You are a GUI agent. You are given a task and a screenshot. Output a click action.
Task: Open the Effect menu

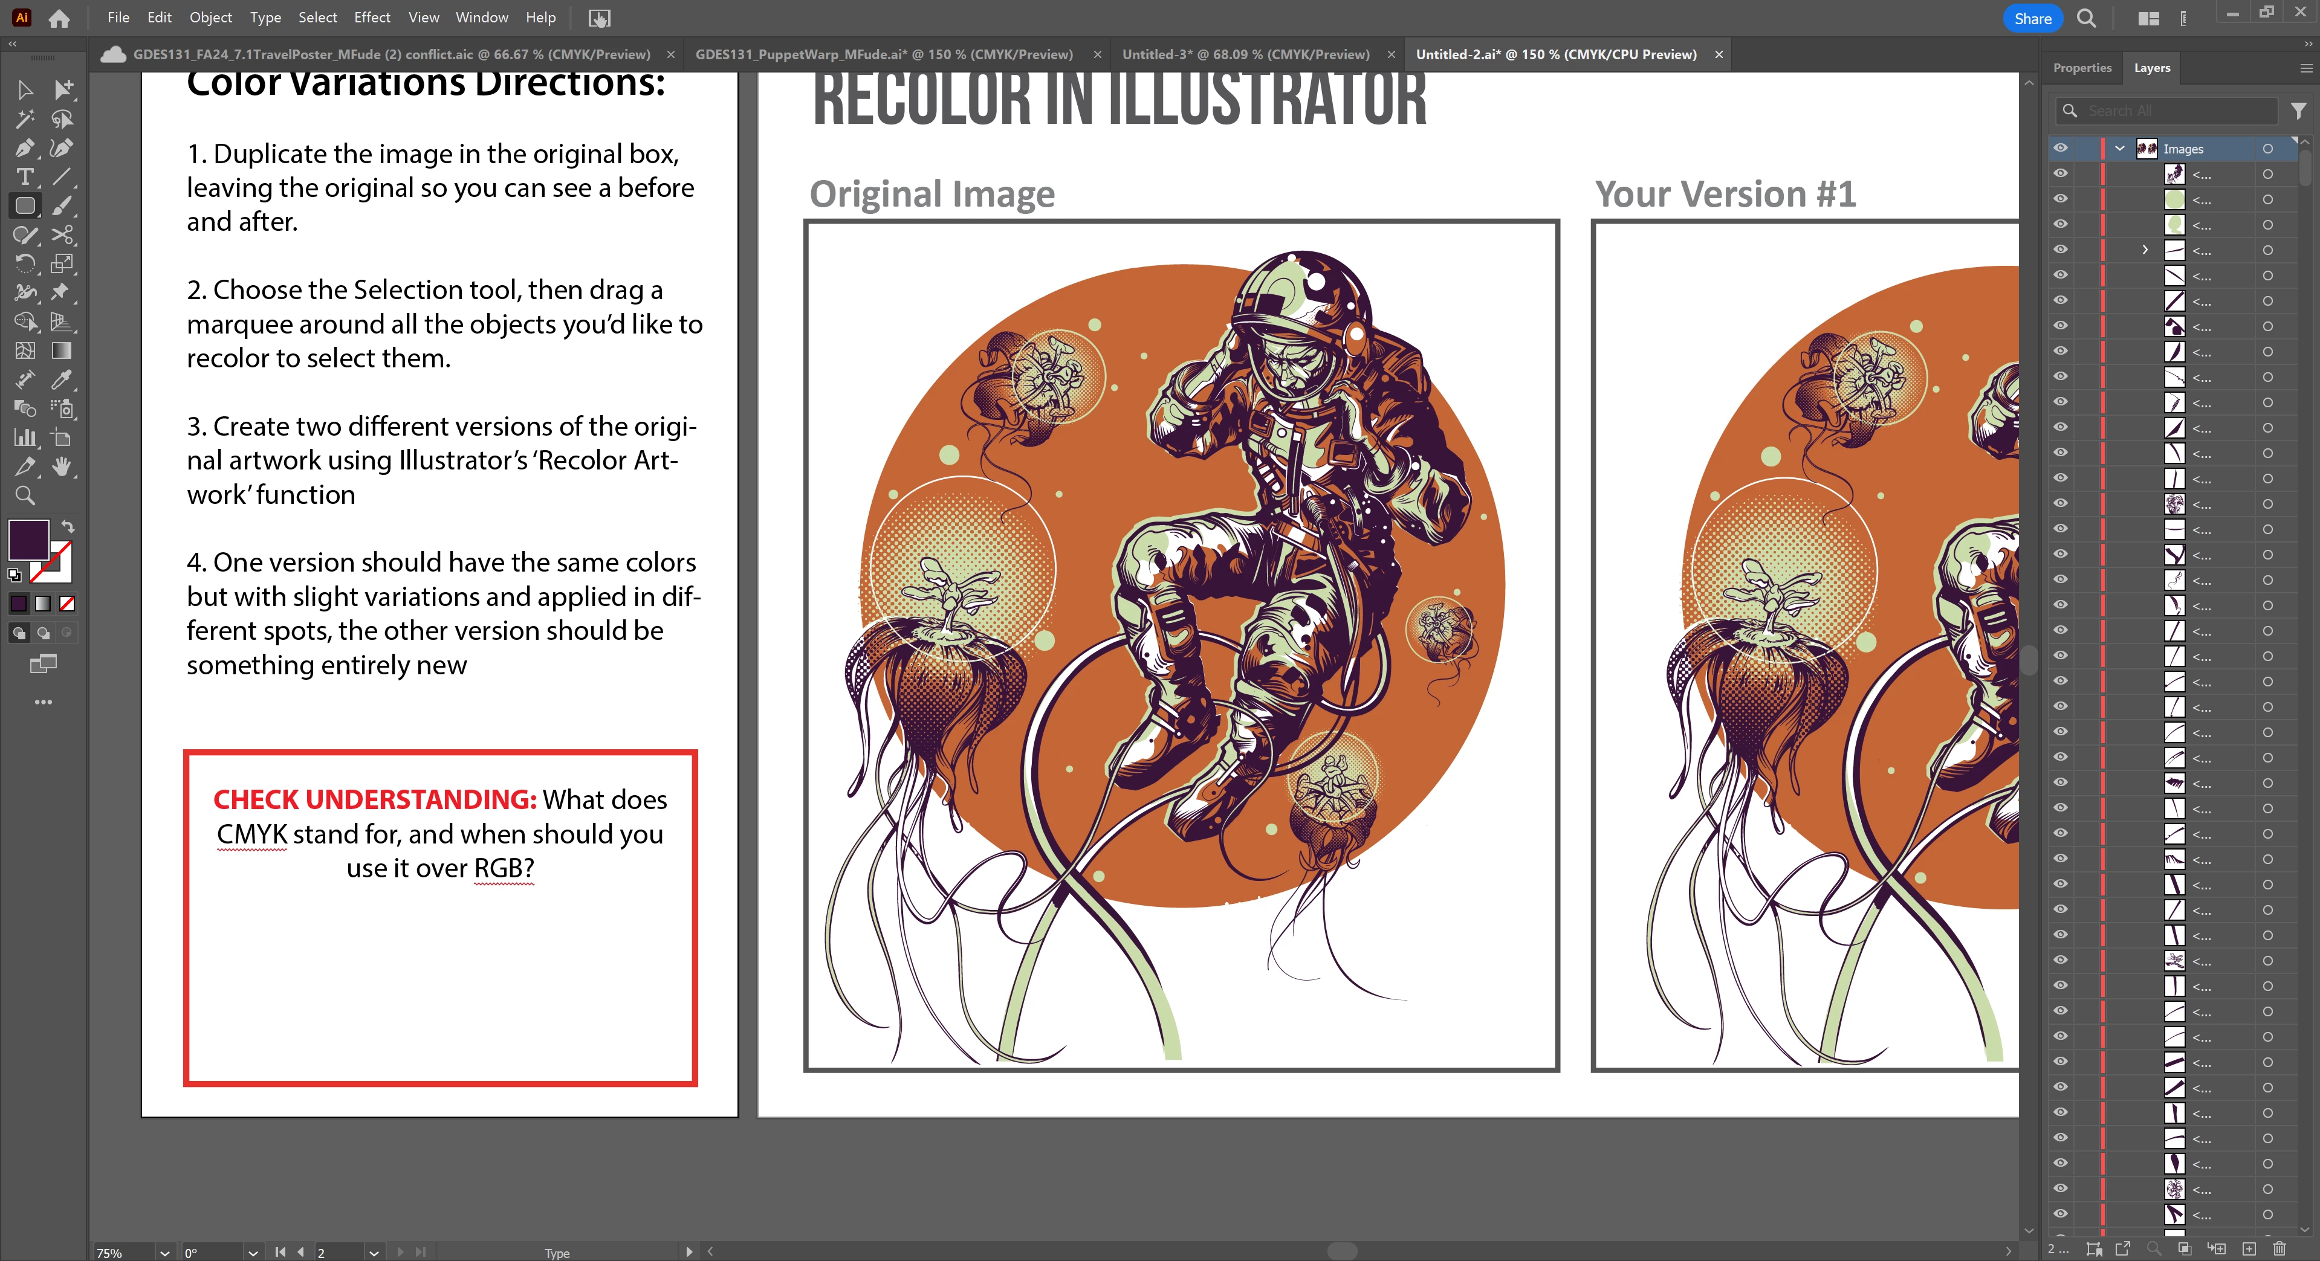(x=371, y=17)
